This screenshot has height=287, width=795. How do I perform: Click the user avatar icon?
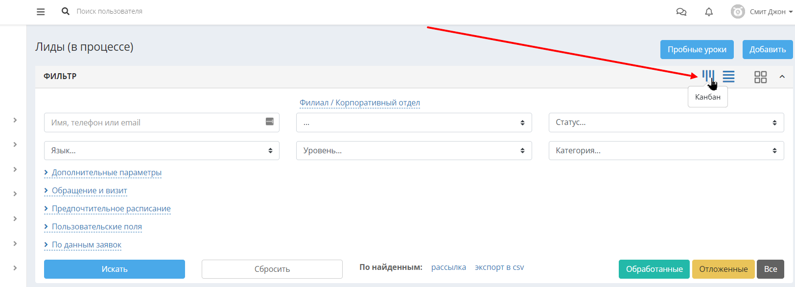pos(738,12)
